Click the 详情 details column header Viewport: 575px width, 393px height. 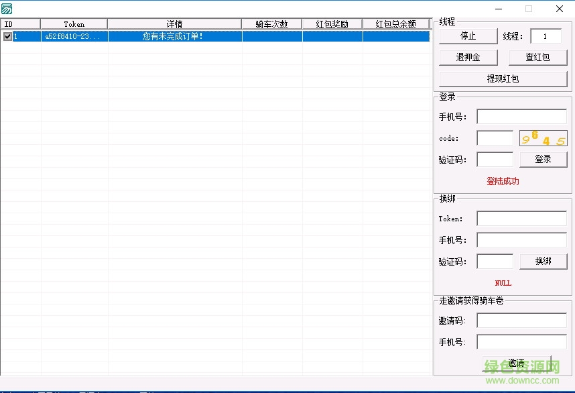click(174, 24)
